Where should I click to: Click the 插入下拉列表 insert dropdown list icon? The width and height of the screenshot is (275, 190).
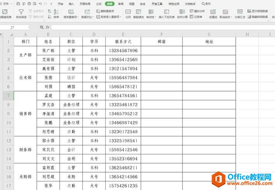167,12
